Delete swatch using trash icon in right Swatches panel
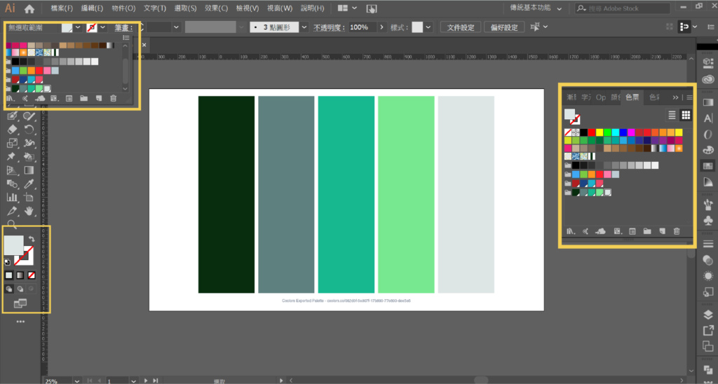The width and height of the screenshot is (718, 384). [x=677, y=231]
